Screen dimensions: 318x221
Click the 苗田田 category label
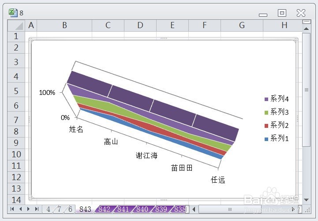click(x=182, y=168)
